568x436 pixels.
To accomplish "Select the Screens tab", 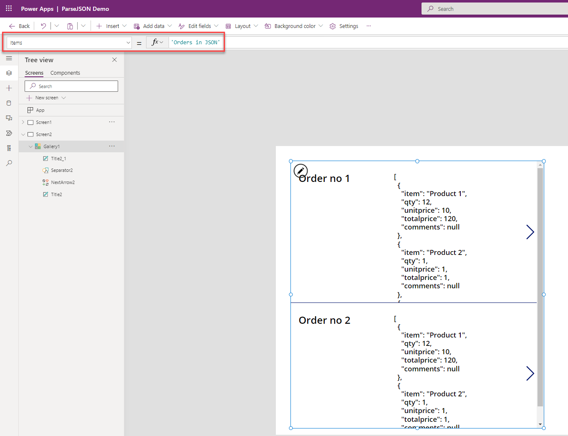I will pos(34,73).
